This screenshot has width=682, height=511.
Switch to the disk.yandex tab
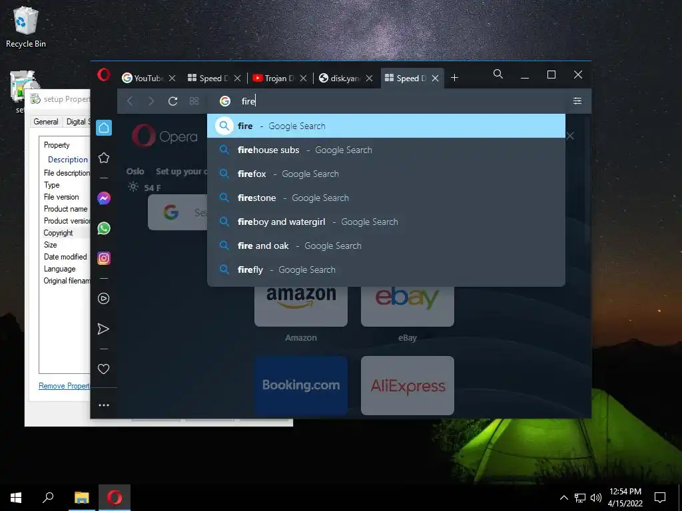(340, 79)
